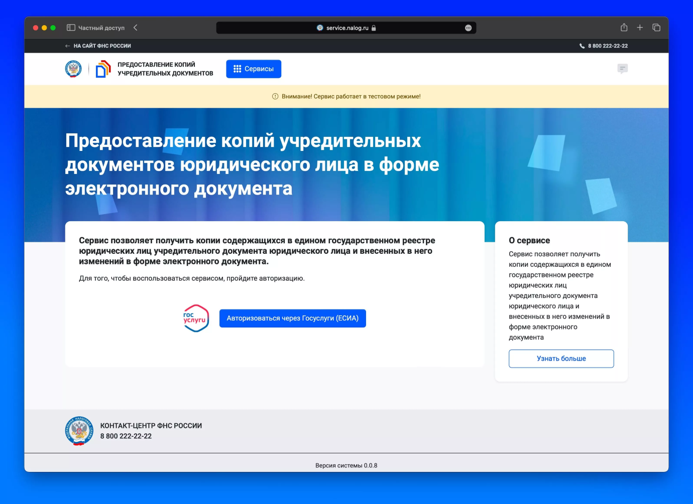The image size is (693, 504).
Task: Click the Госуслуги logo
Action: click(195, 318)
